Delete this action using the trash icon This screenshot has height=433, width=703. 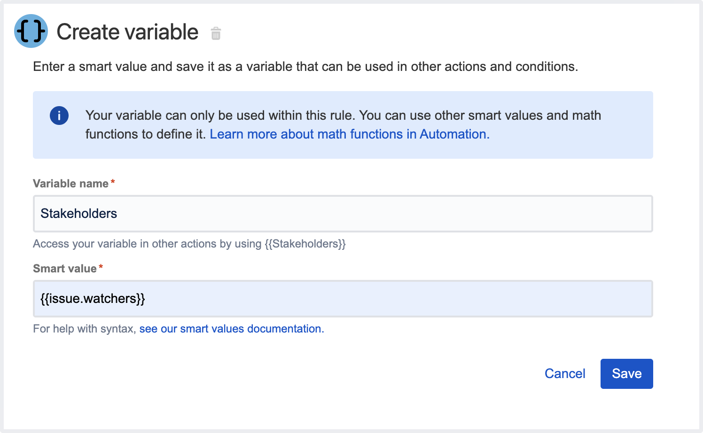pos(216,33)
